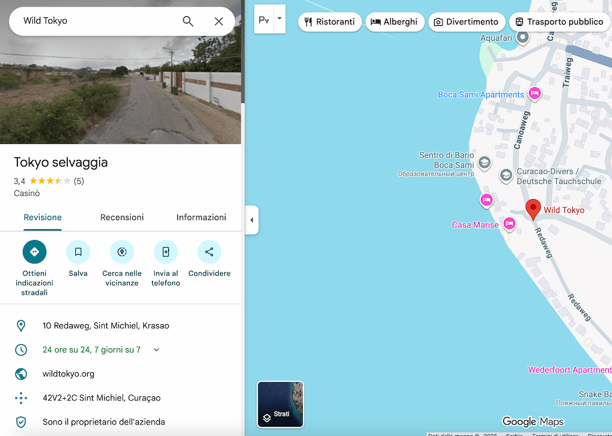Select Cerca nelle vicinanze icon
Image resolution: width=612 pixels, height=436 pixels.
click(x=122, y=252)
